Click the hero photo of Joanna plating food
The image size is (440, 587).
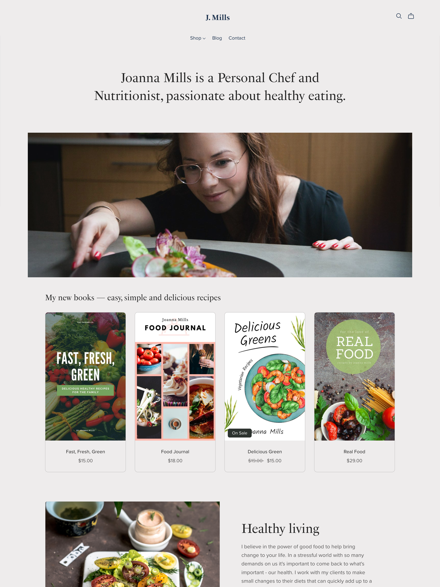point(220,205)
